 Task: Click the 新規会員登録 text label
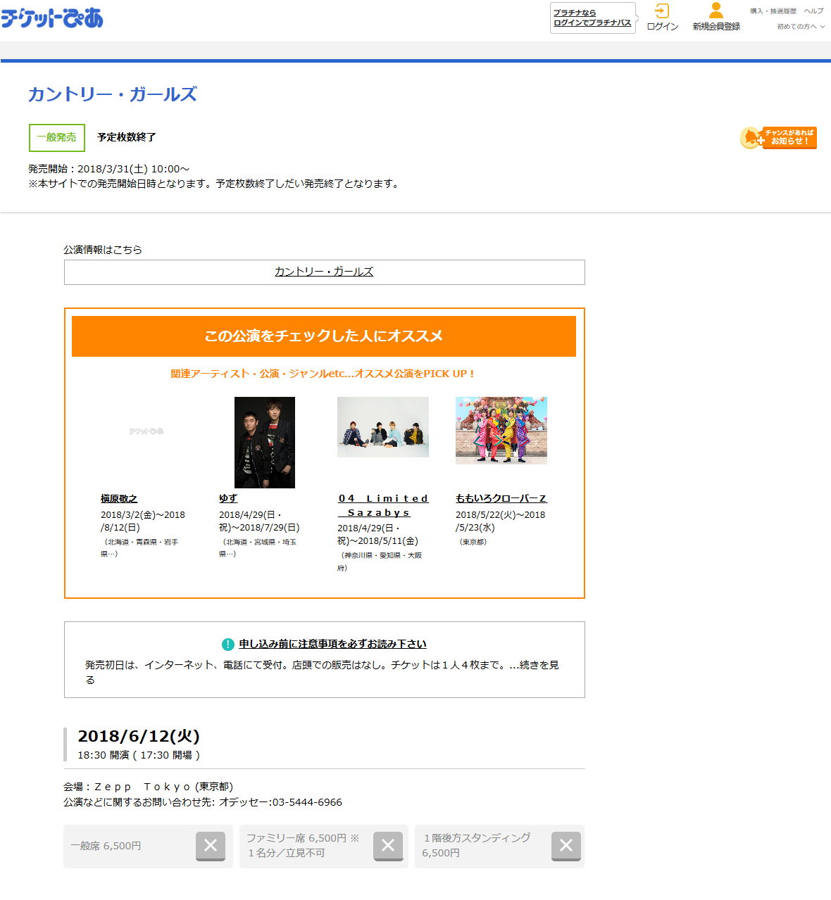coord(716,27)
